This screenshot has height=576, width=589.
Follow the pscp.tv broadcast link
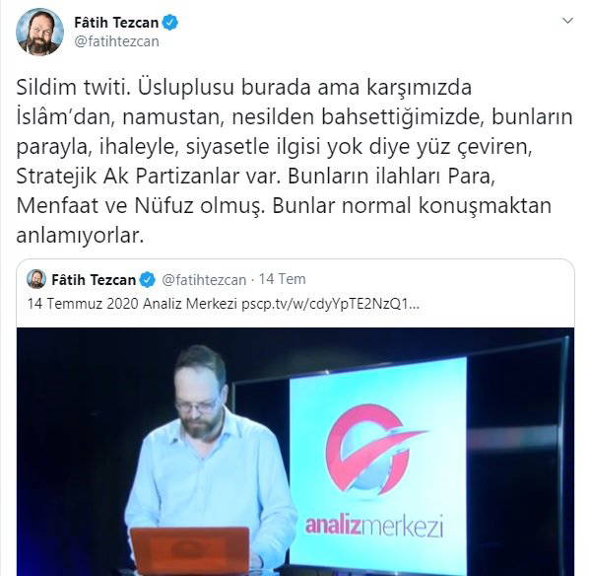[x=330, y=304]
